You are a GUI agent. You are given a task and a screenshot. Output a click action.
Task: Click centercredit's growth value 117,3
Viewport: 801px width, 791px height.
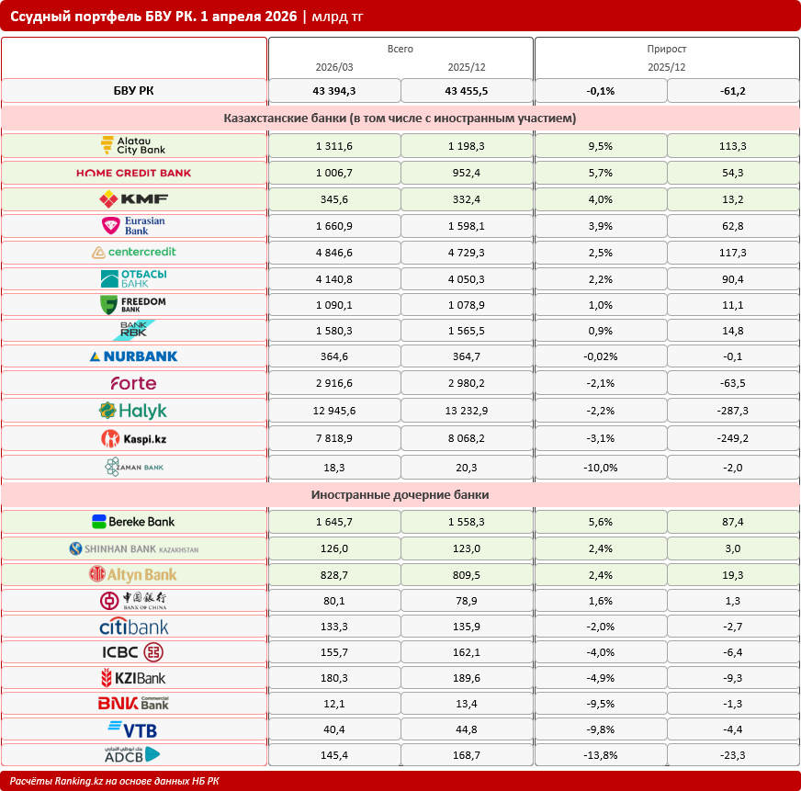(732, 253)
